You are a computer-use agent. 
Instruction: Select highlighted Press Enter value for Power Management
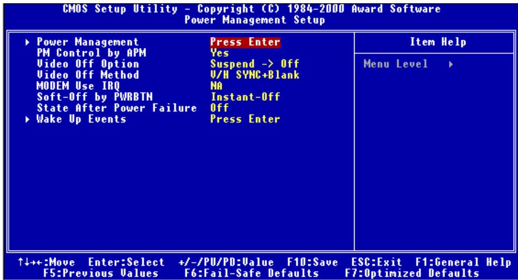point(245,42)
